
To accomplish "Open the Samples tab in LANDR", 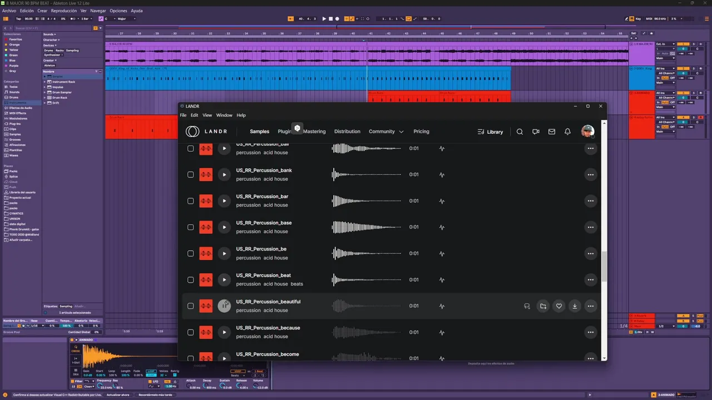I will (259, 132).
